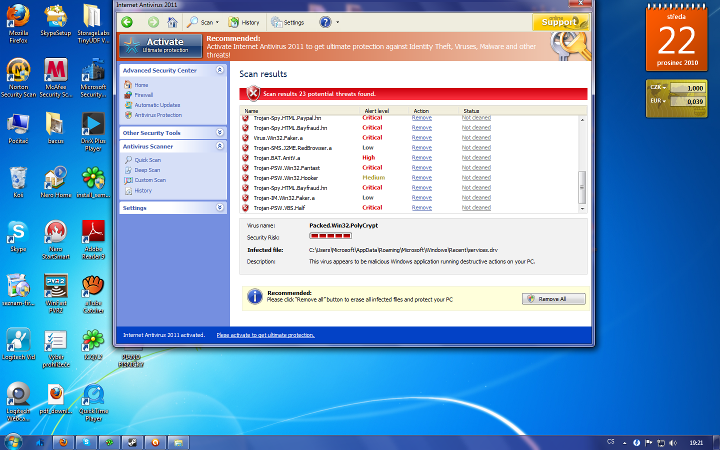Collapse the Advanced Security Center panel
This screenshot has height=450, width=720.
click(x=219, y=70)
